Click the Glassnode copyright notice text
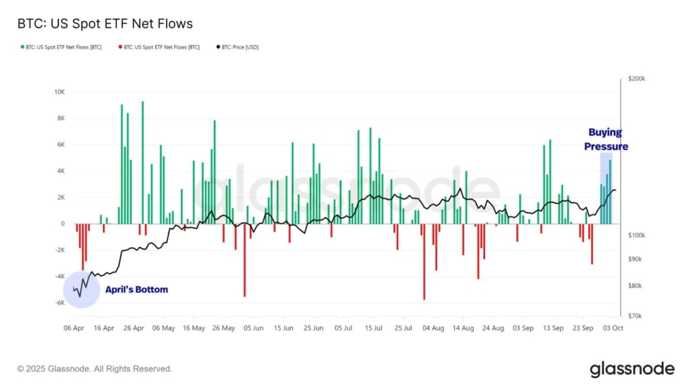Viewport: 693px width, 389px height. pos(95,369)
